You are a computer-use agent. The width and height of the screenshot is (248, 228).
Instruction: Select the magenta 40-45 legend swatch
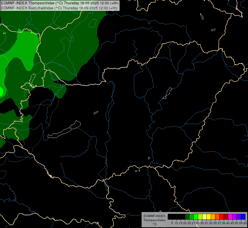coord(230,217)
